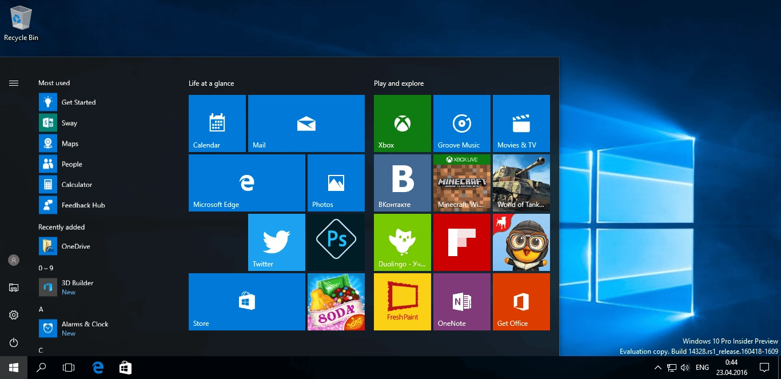Image resolution: width=781 pixels, height=379 pixels.
Task: Open File Explorer from Start sidebar
Action: [x=14, y=288]
